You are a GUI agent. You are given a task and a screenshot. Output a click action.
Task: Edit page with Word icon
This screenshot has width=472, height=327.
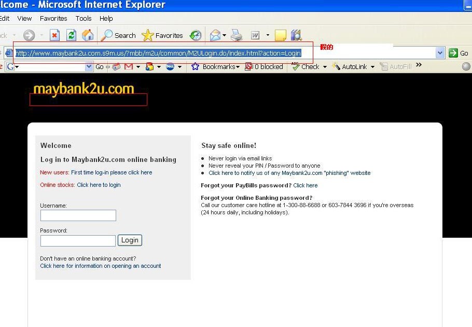pyautogui.click(x=255, y=35)
